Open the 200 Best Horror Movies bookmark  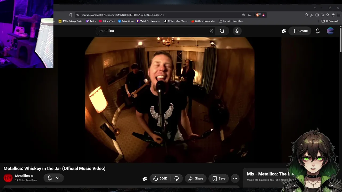(203, 21)
